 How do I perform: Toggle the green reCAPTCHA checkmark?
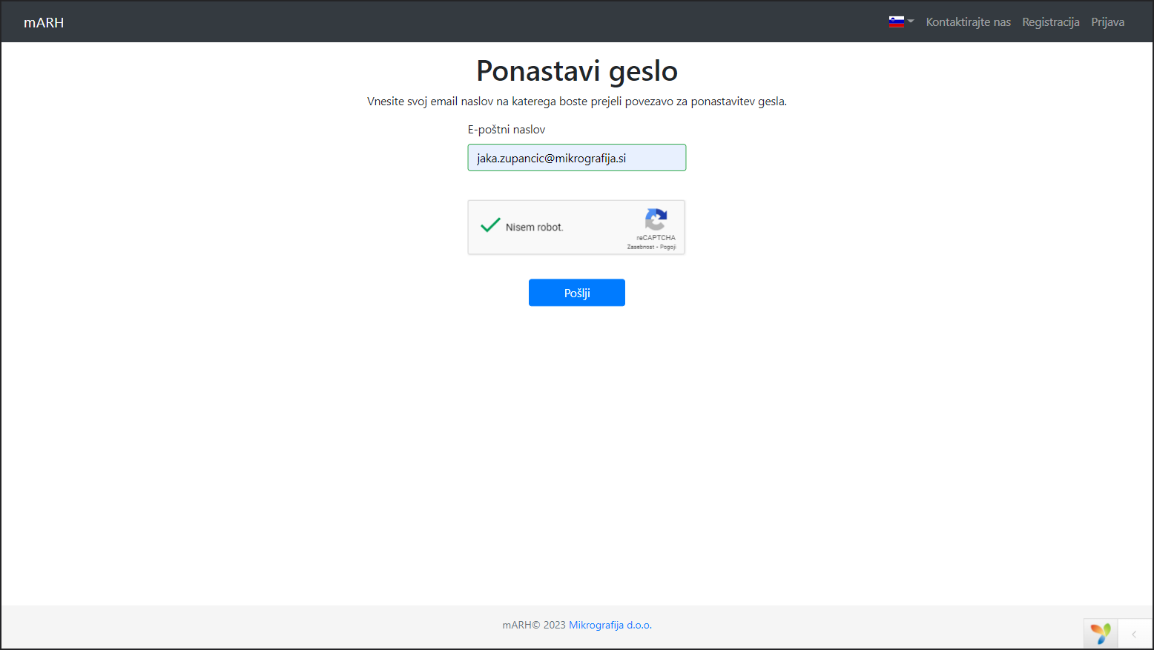pyautogui.click(x=490, y=225)
